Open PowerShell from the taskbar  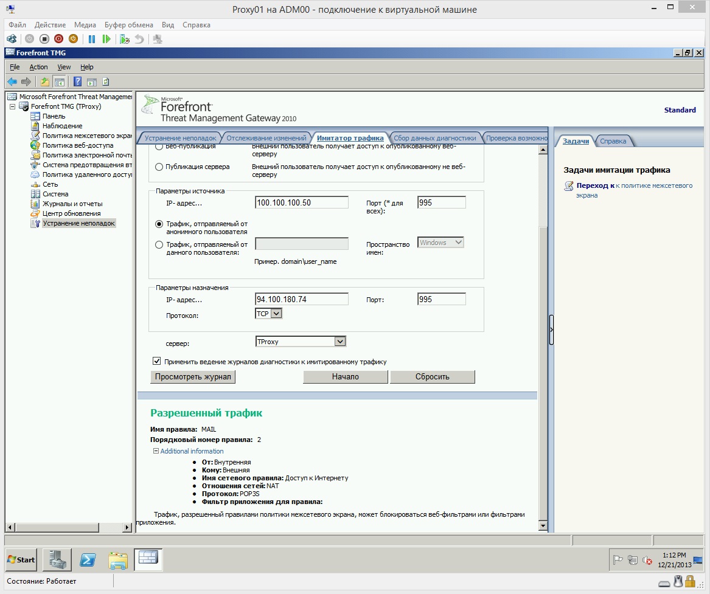(x=88, y=560)
